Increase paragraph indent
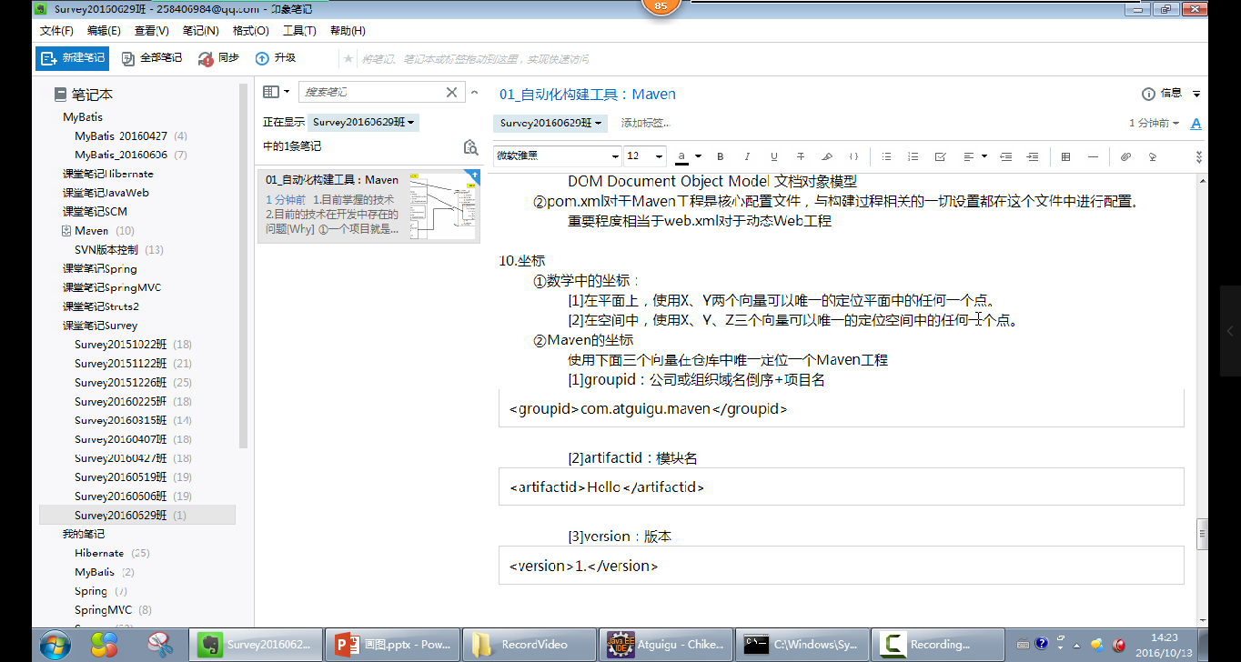 click(x=1032, y=156)
